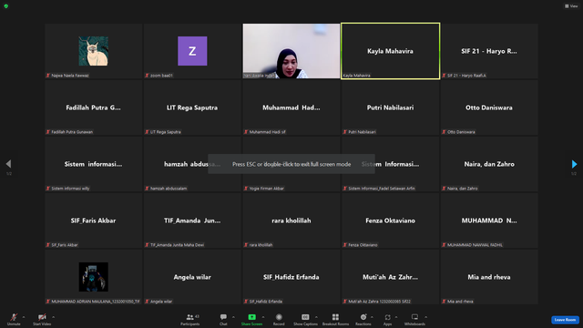Open the View menu
Screen dimensions: 583x328
tap(571, 6)
